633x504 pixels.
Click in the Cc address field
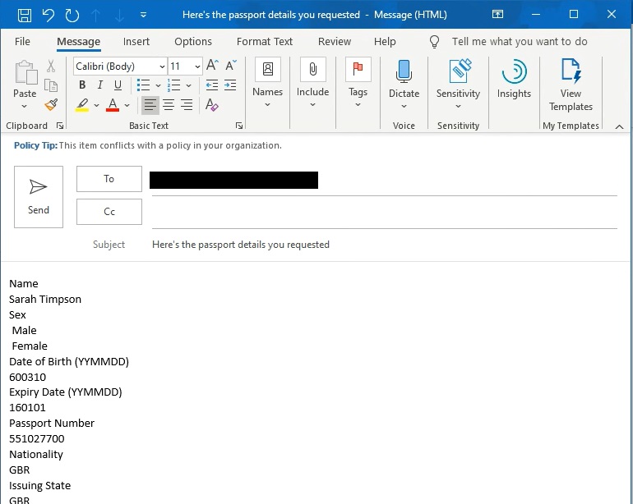[382, 212]
